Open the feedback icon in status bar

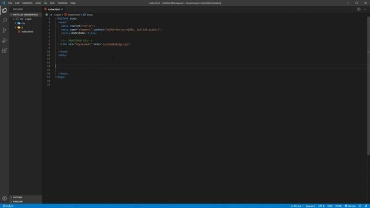click(x=360, y=206)
